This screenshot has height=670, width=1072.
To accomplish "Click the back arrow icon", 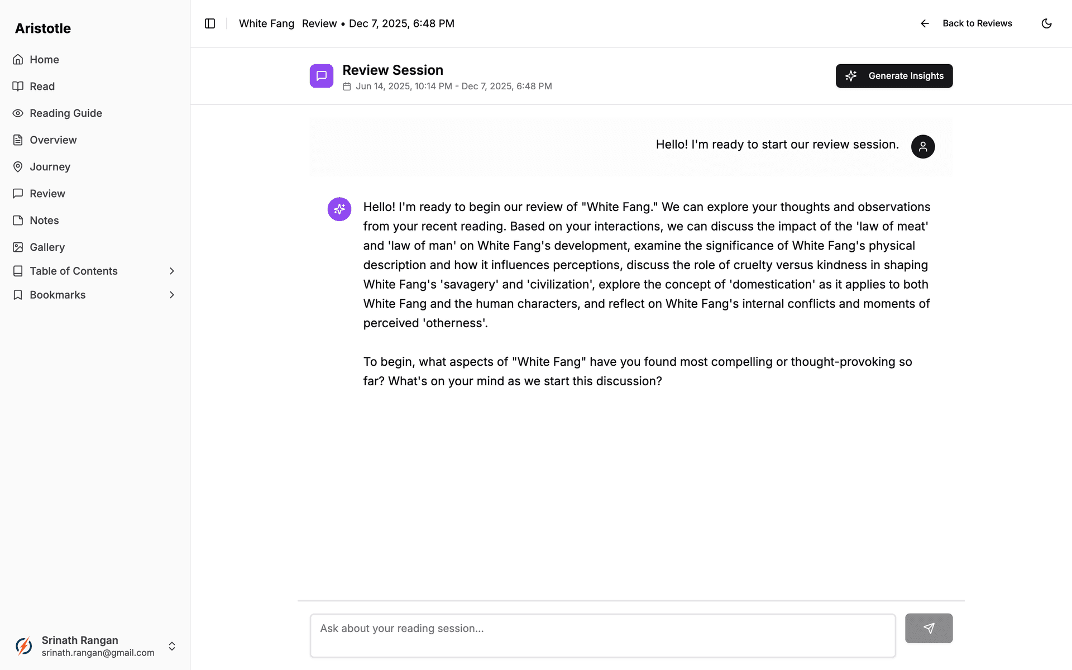I will click(x=925, y=23).
